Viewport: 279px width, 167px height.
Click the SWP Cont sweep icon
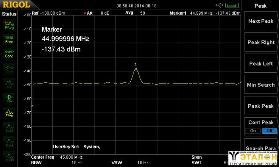coord(9,54)
